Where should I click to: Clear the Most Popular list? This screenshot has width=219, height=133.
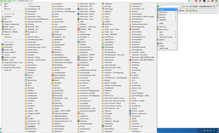pyautogui.click(x=8, y=70)
